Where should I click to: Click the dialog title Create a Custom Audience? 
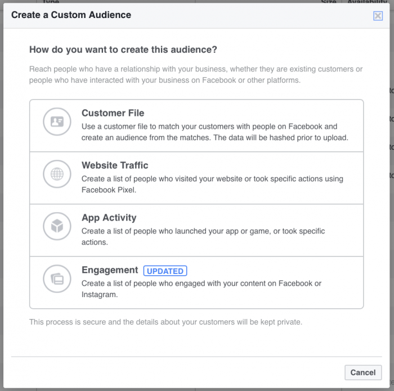71,15
